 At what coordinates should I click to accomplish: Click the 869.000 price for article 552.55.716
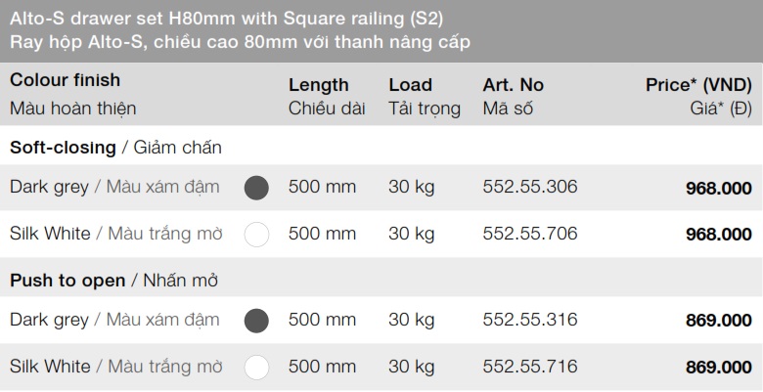(719, 368)
